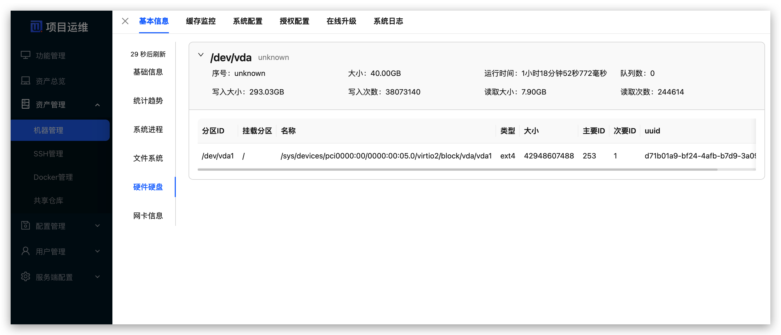Expand the 配置管理 menu chevron

[x=97, y=226]
